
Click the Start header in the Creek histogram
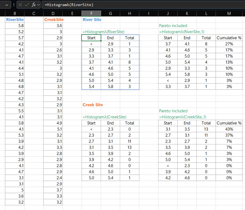(91, 123)
